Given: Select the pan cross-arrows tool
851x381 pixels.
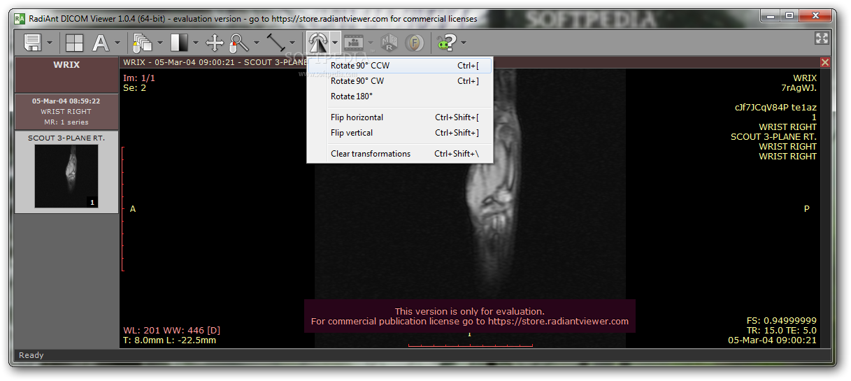Looking at the screenshot, I should click(215, 43).
